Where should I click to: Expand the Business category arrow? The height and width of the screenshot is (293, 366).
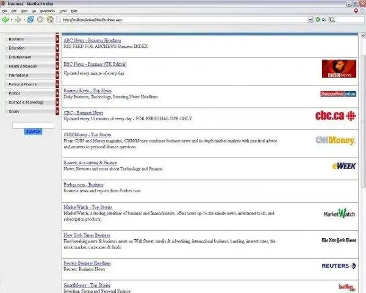tap(57, 39)
